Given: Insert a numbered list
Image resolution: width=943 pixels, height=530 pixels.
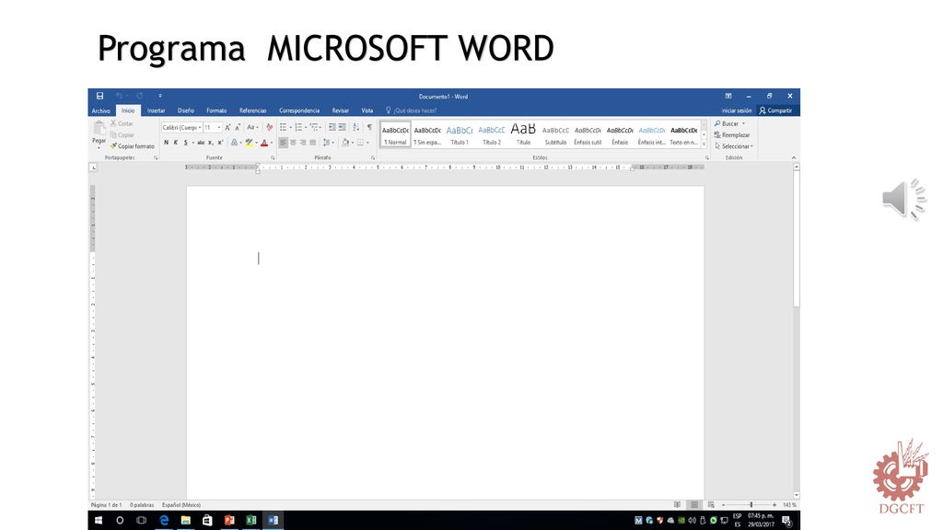Looking at the screenshot, I should coord(299,127).
